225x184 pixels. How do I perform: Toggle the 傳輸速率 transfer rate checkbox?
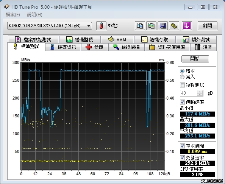click(x=182, y=102)
